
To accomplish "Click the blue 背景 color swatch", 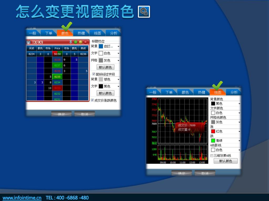I will [101, 46].
